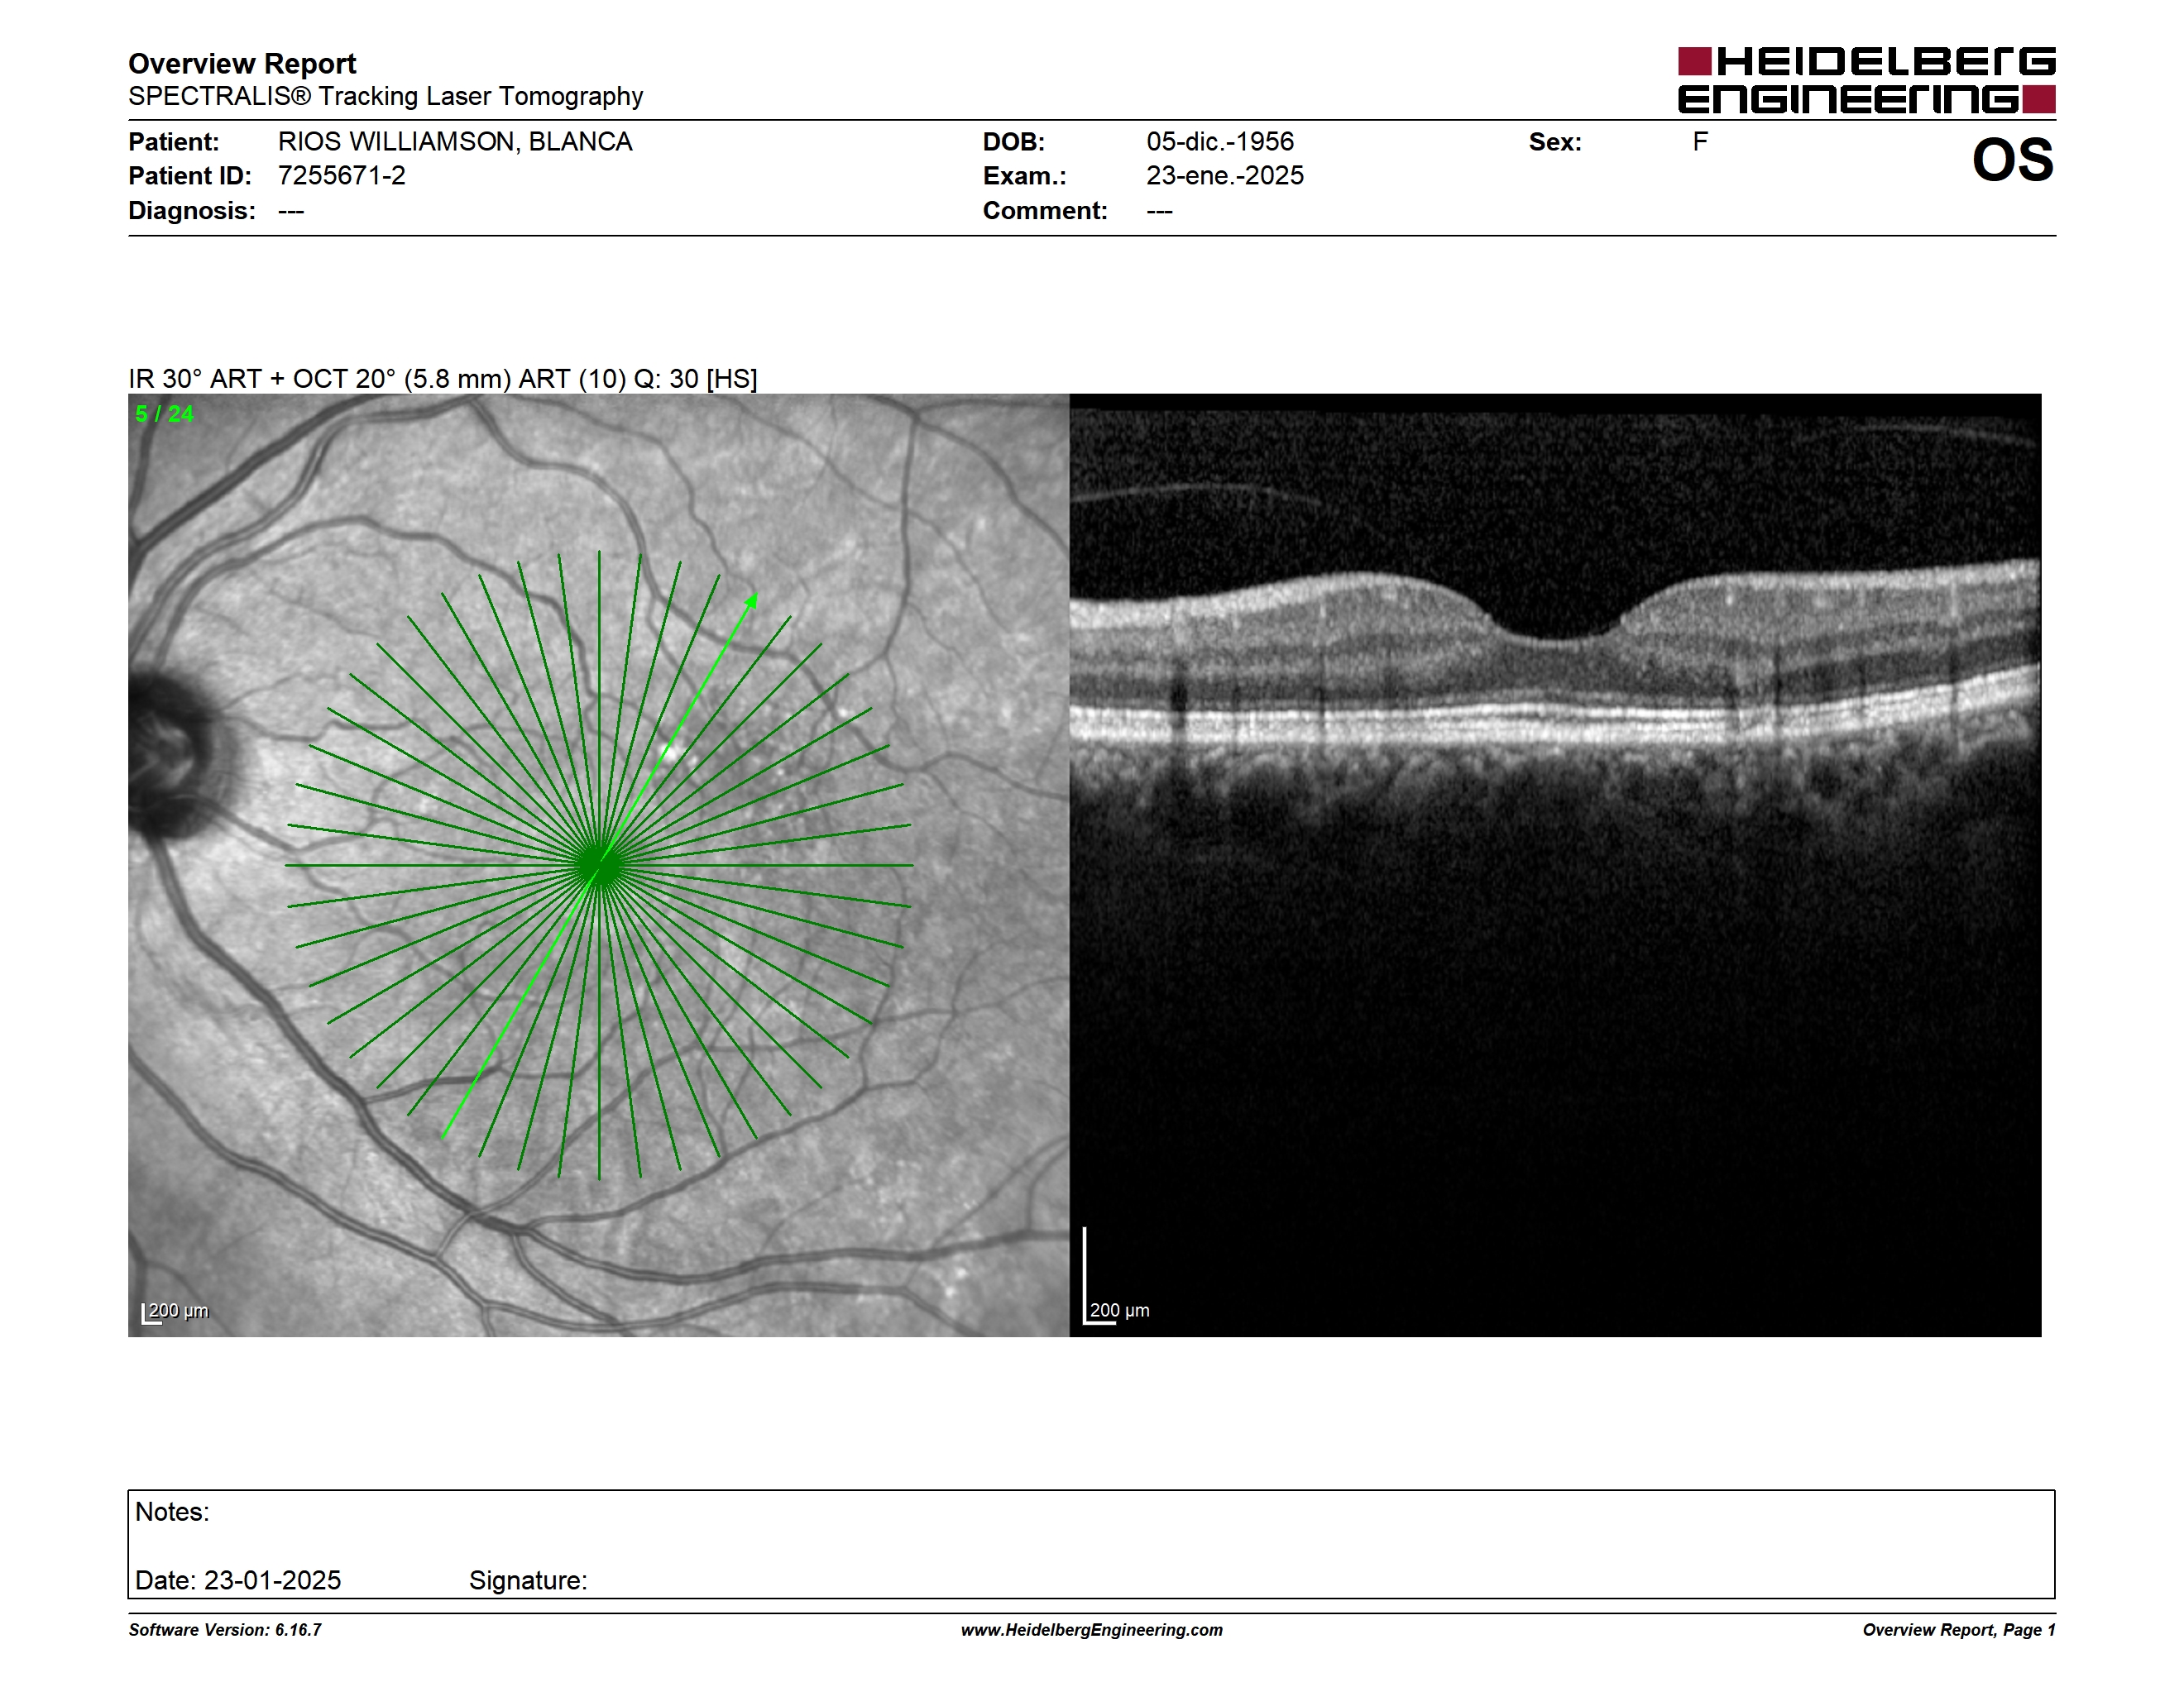This screenshot has width=2184, height=1687.
Task: Click the optic disc in the fundus image
Action: 172,754
